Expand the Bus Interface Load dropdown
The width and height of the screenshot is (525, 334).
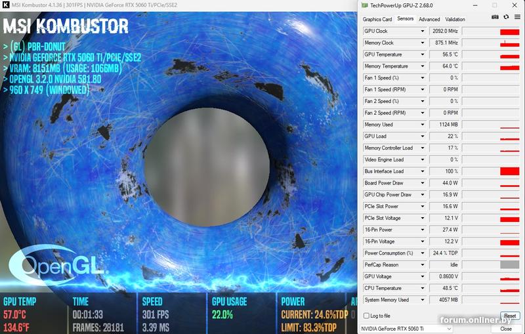422,171
